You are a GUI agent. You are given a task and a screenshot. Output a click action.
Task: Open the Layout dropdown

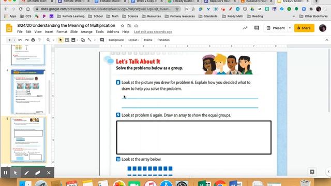pyautogui.click(x=133, y=40)
